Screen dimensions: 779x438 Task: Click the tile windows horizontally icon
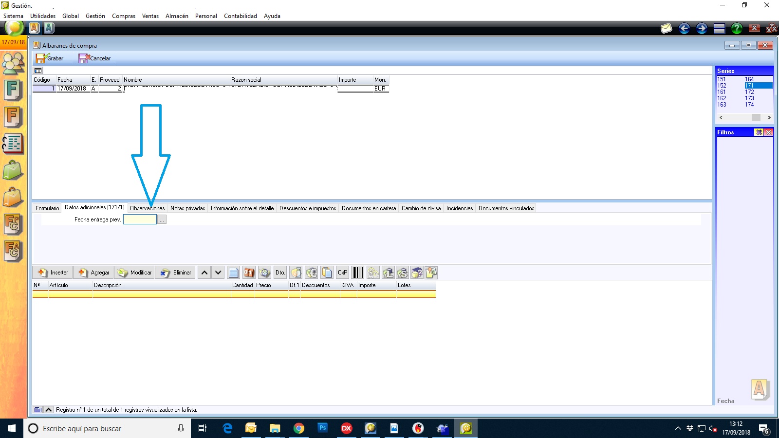click(720, 29)
